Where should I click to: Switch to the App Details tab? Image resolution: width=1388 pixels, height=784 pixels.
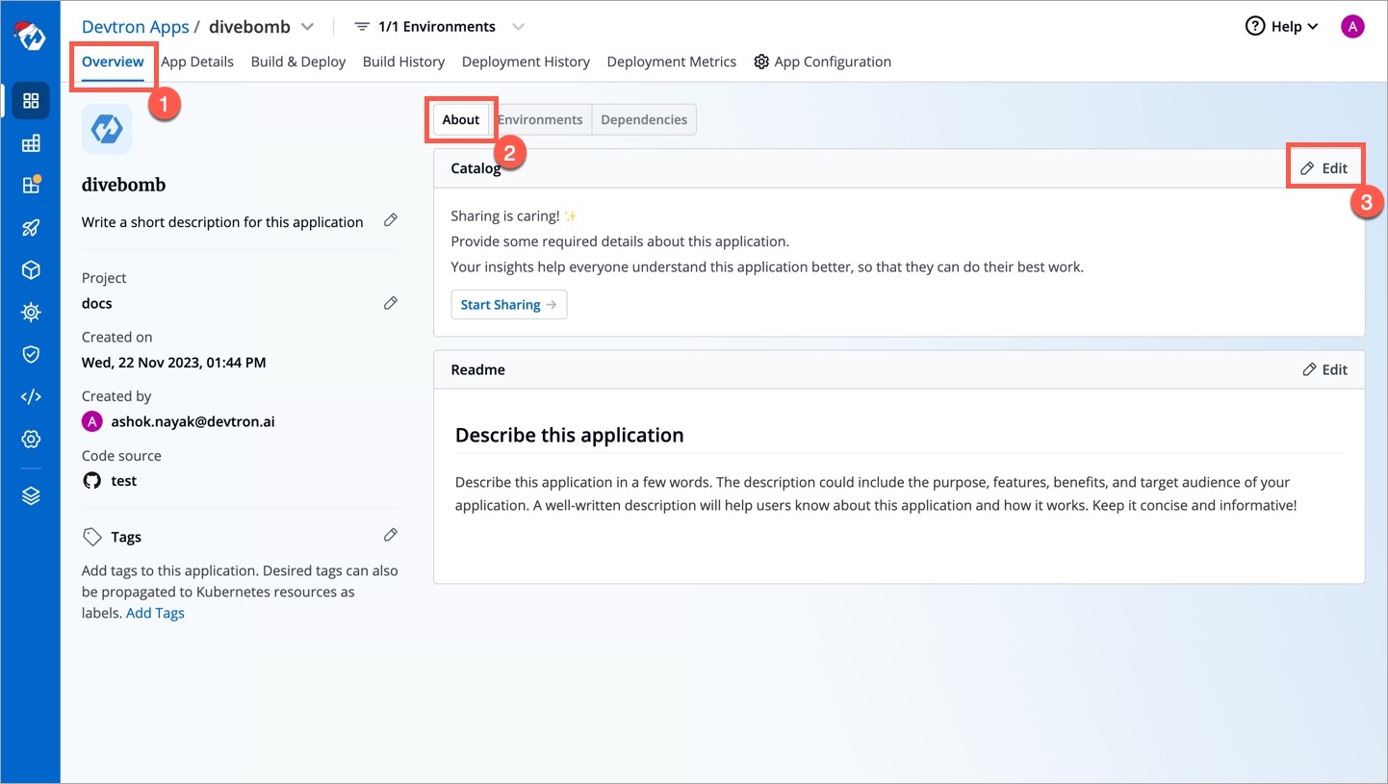coord(197,62)
